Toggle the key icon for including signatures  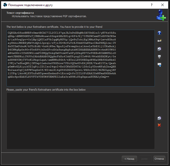pos(159,41)
